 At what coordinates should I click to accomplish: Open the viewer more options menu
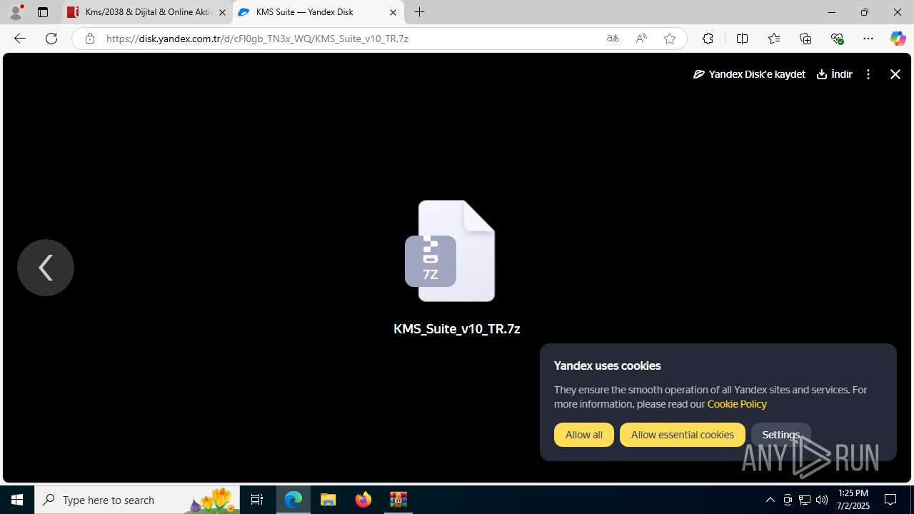(x=868, y=74)
